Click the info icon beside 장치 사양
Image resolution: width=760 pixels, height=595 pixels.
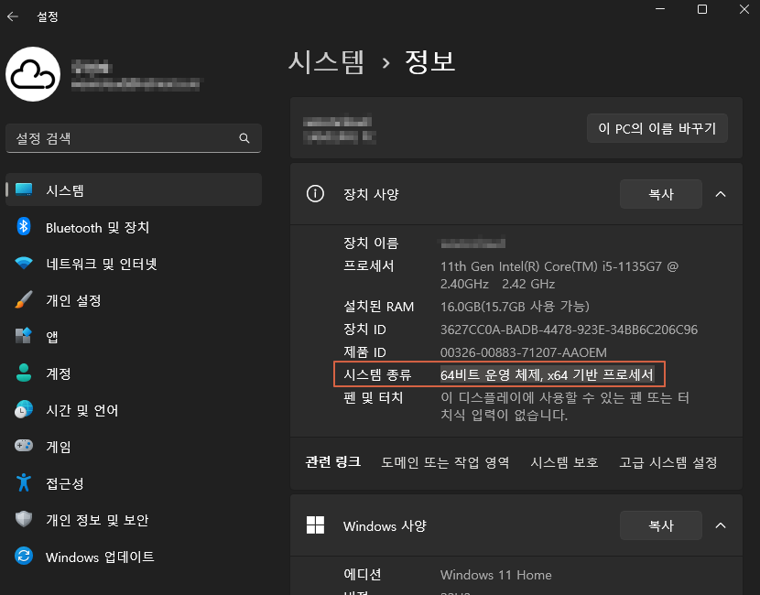315,194
